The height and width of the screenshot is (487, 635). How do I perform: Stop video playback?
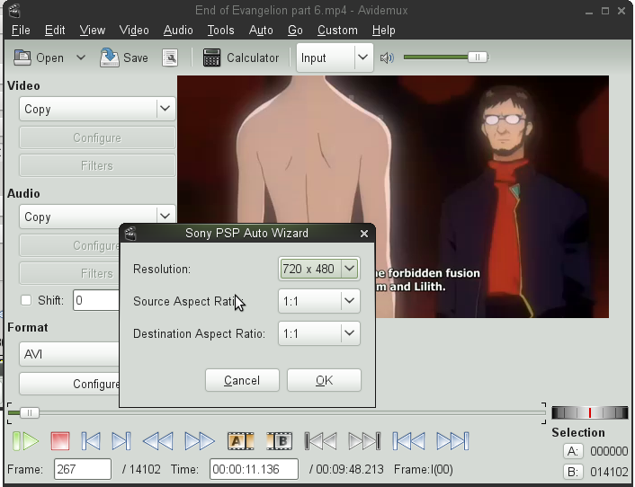point(60,441)
